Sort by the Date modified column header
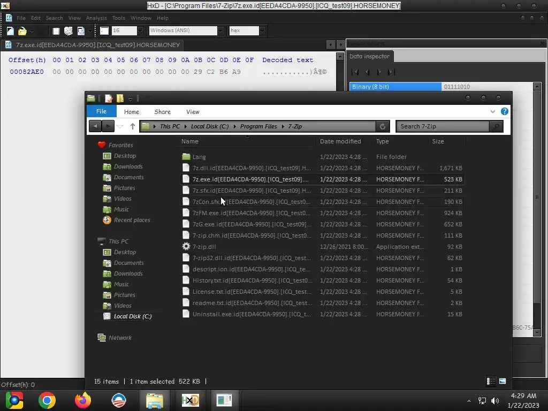 [x=340, y=141]
